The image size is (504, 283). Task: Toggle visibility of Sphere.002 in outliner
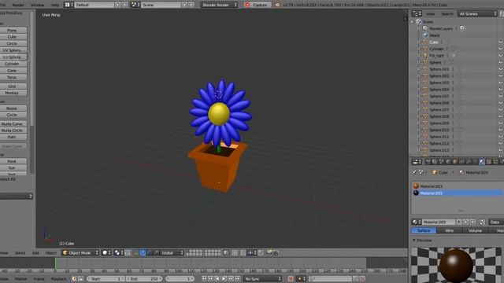501,75
